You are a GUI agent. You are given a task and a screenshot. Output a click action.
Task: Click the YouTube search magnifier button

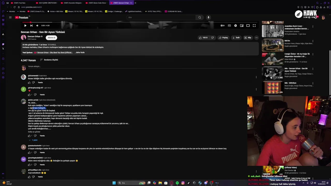pyautogui.click(x=200, y=17)
